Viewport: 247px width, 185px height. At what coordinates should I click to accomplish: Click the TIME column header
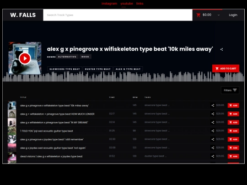pos(112,97)
